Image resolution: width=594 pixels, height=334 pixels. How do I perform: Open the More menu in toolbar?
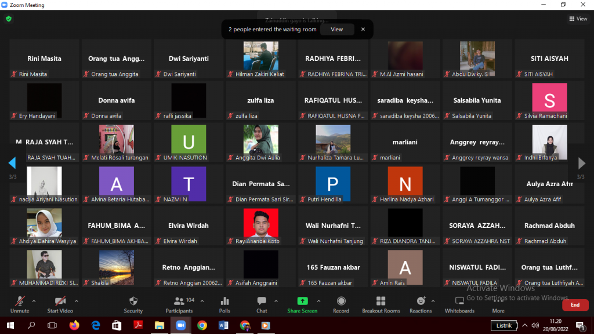tap(498, 304)
